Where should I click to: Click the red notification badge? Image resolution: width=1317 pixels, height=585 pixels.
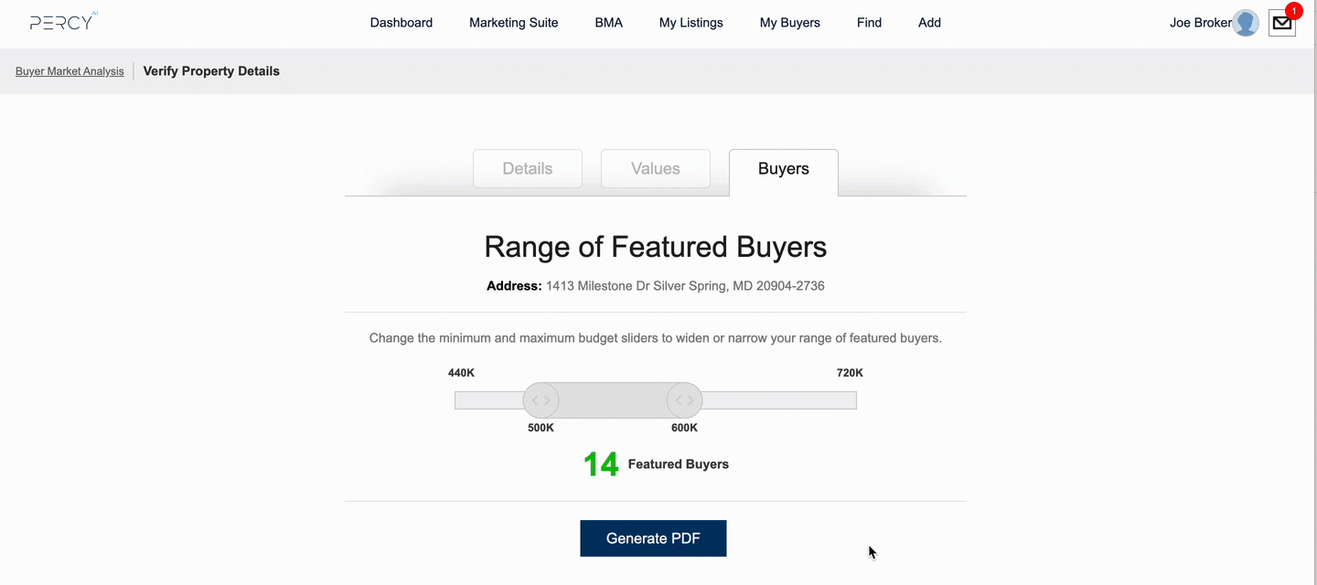click(x=1293, y=11)
